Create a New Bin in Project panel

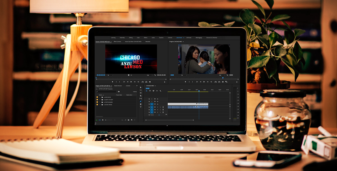(128, 120)
